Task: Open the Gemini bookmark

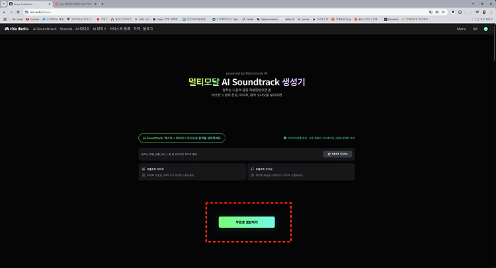Action: click(x=304, y=19)
